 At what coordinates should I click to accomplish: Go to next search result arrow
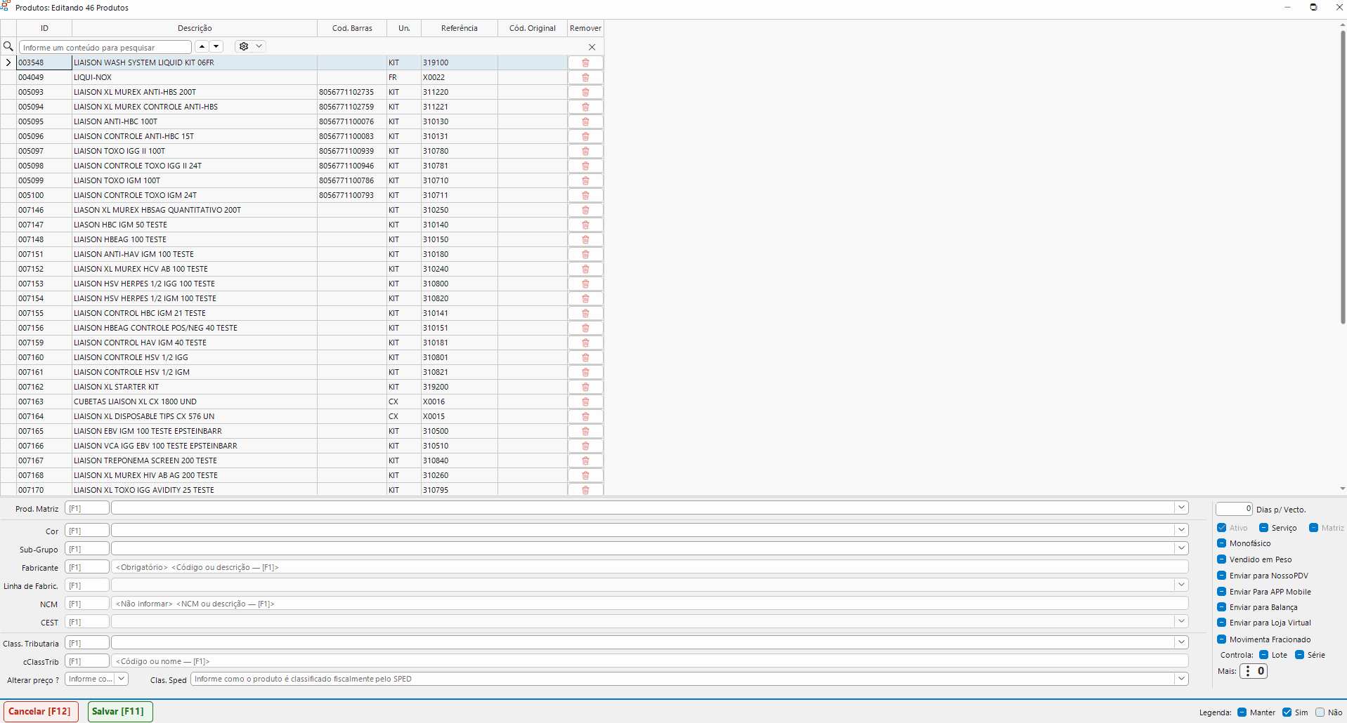click(216, 46)
